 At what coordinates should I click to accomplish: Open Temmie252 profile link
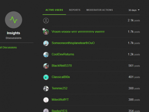coord(60,88)
